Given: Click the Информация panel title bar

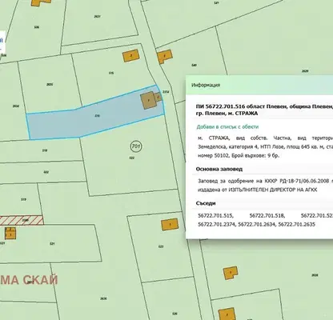Looking at the screenshot, I should tap(259, 85).
